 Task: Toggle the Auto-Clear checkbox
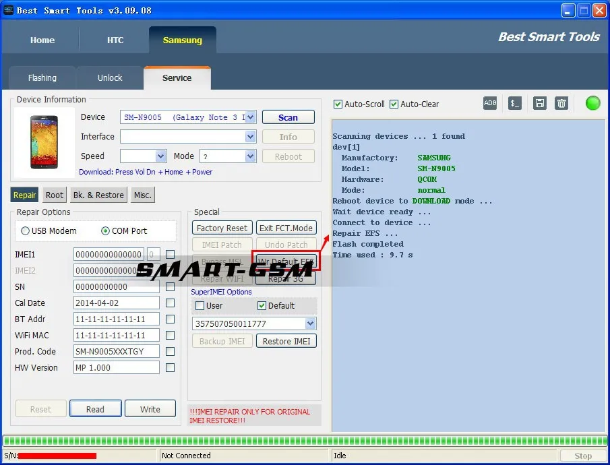pos(394,104)
